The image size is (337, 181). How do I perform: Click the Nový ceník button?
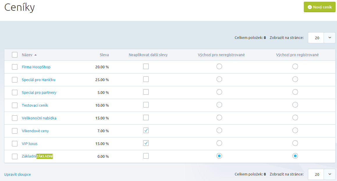point(319,7)
